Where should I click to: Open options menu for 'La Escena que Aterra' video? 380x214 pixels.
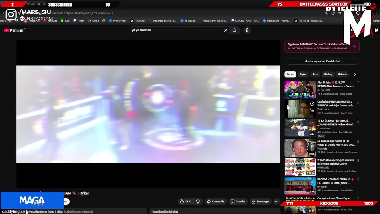click(358, 141)
